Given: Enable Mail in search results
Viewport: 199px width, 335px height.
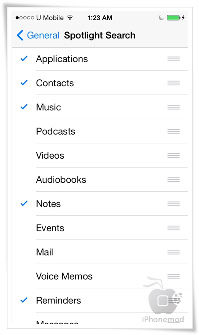Looking at the screenshot, I should [x=100, y=252].
